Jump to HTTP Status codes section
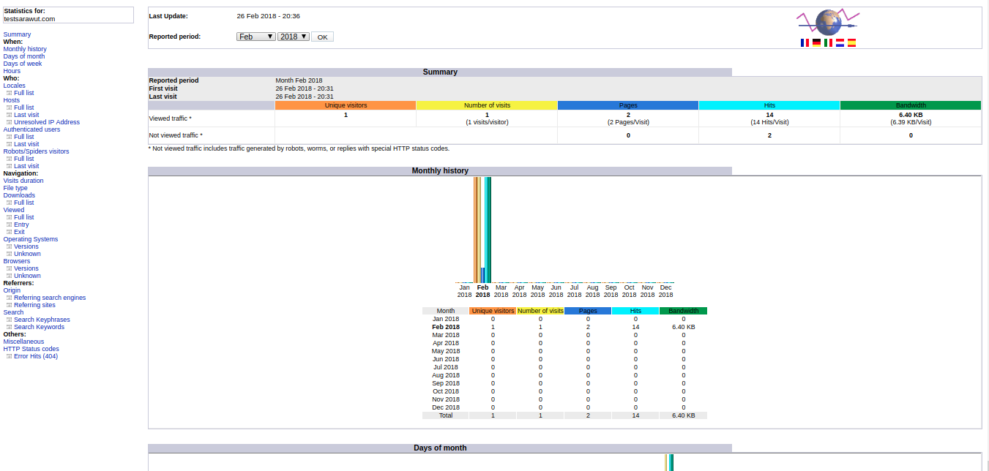 [x=31, y=349]
